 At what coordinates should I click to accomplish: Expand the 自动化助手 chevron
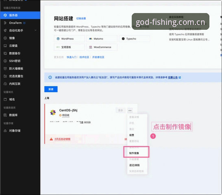click(35, 30)
